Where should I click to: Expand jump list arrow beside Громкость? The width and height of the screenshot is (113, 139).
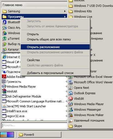pos(66,82)
